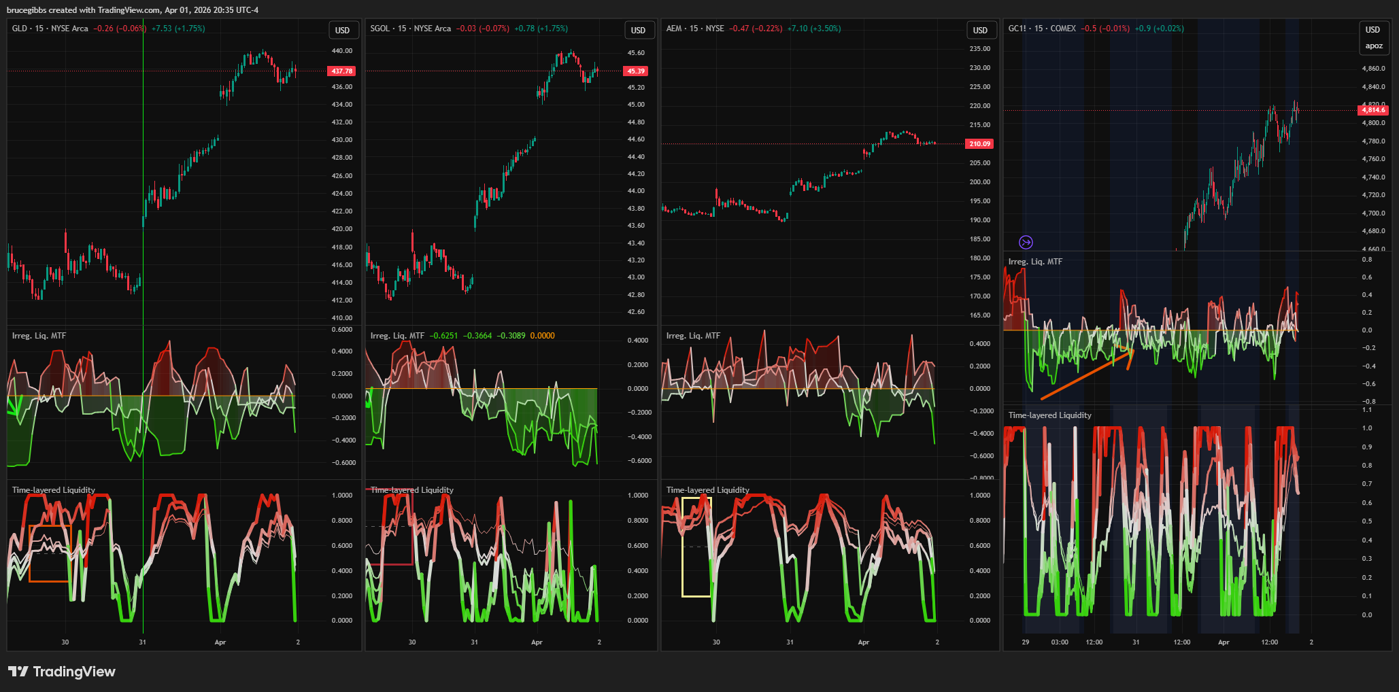
Task: Click the purple contract rollover icon on GC1! chart
Action: tap(1026, 242)
